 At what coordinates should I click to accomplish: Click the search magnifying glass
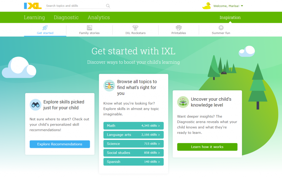click(108, 6)
